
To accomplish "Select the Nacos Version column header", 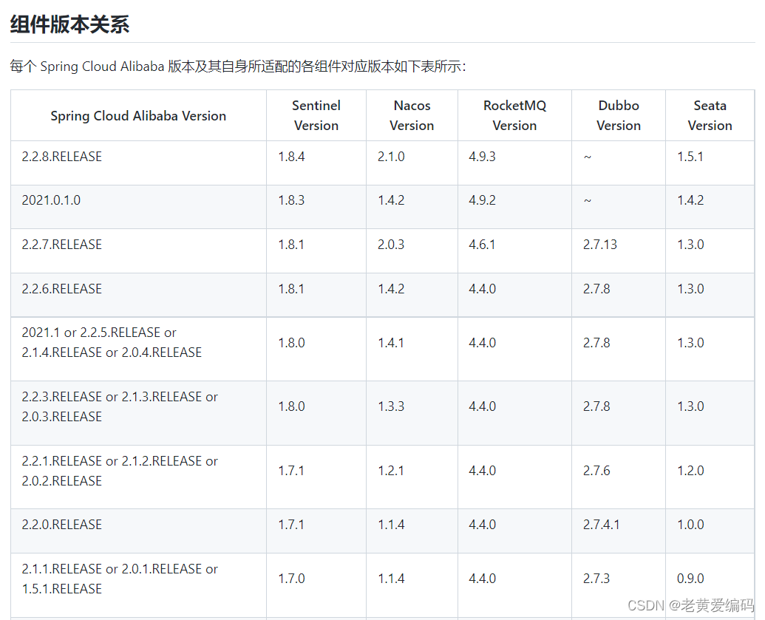I will (x=412, y=115).
